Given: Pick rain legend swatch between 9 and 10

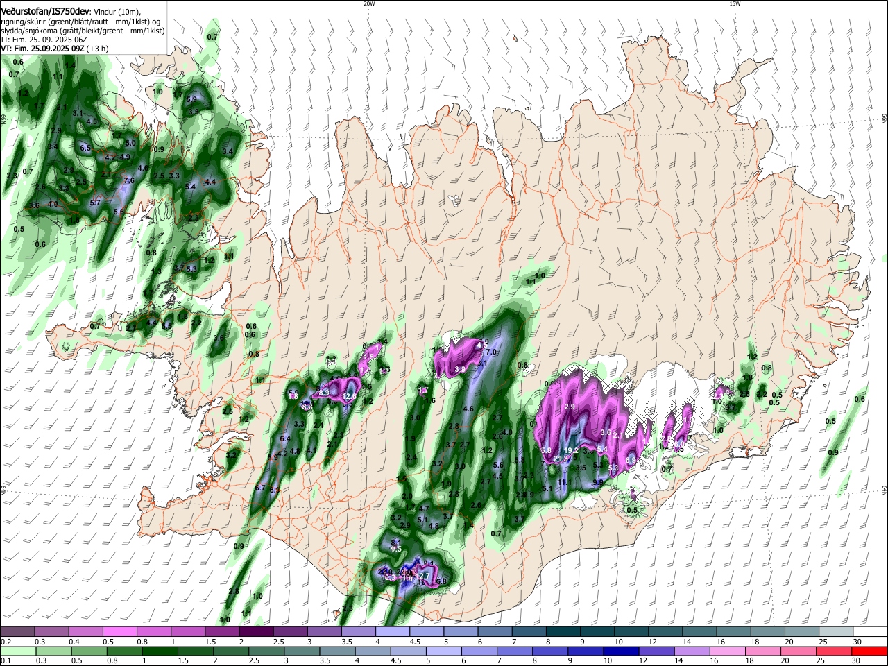Looking at the screenshot, I should coord(584,651).
